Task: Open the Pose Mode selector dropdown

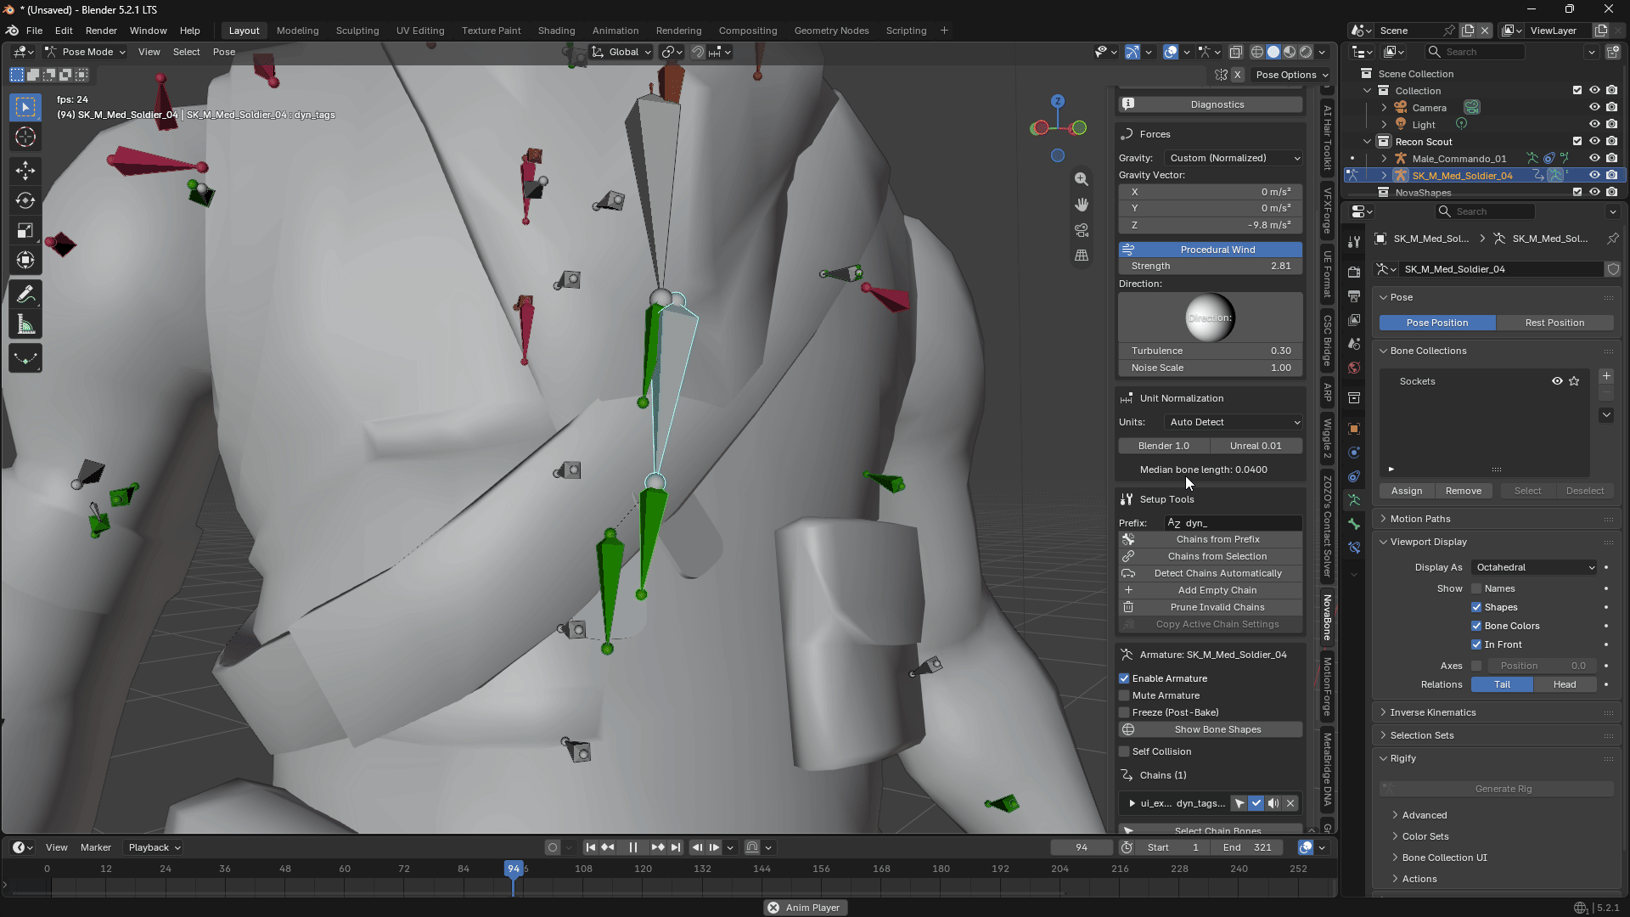Action: 85,52
